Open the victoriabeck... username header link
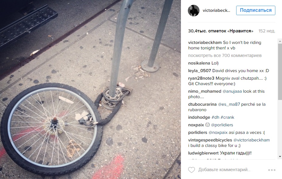This screenshot has height=179, width=282. 216,11
